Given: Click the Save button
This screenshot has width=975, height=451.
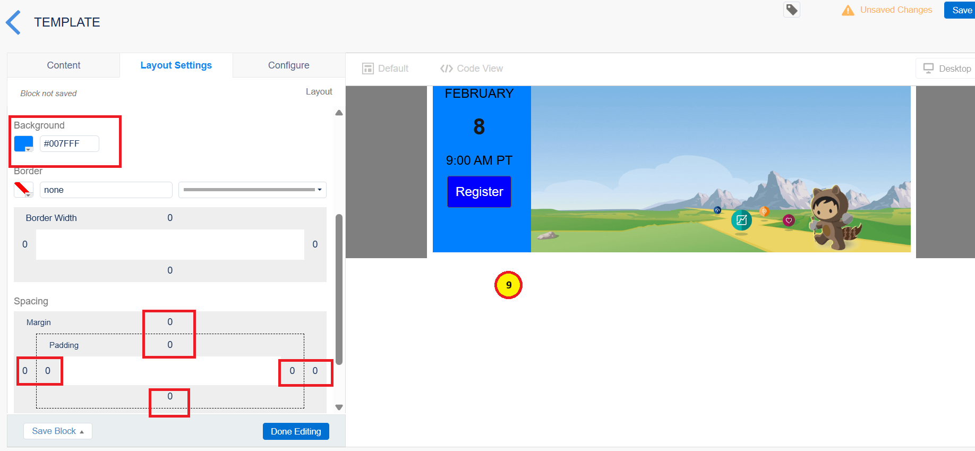Looking at the screenshot, I should click(x=961, y=10).
